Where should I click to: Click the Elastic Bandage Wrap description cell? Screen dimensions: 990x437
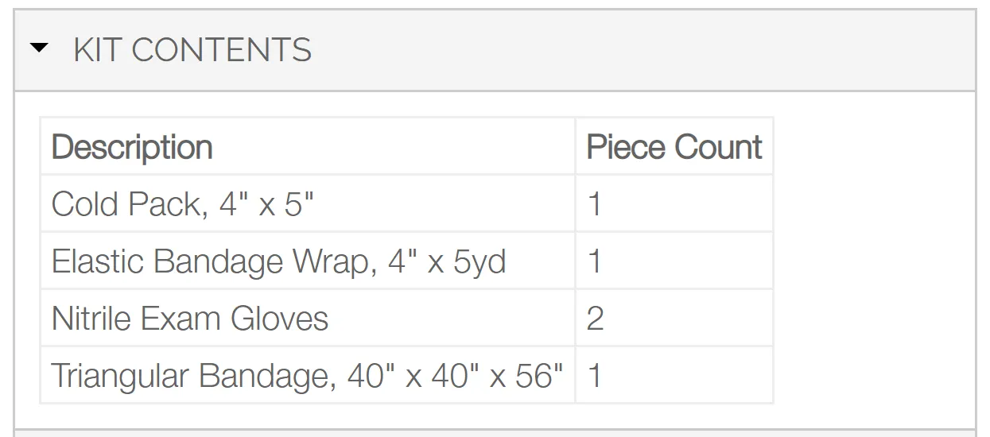coord(308,261)
